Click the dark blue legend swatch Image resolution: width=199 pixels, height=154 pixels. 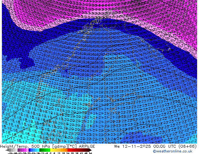pos(30,150)
